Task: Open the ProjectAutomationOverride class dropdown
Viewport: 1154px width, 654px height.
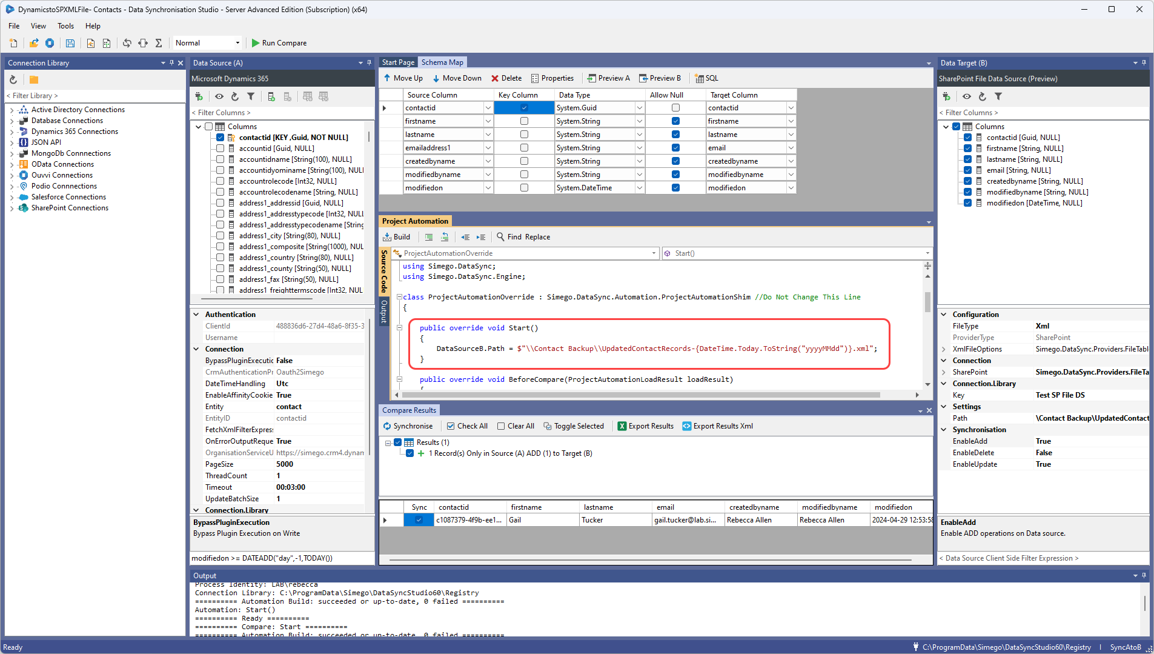Action: (654, 253)
